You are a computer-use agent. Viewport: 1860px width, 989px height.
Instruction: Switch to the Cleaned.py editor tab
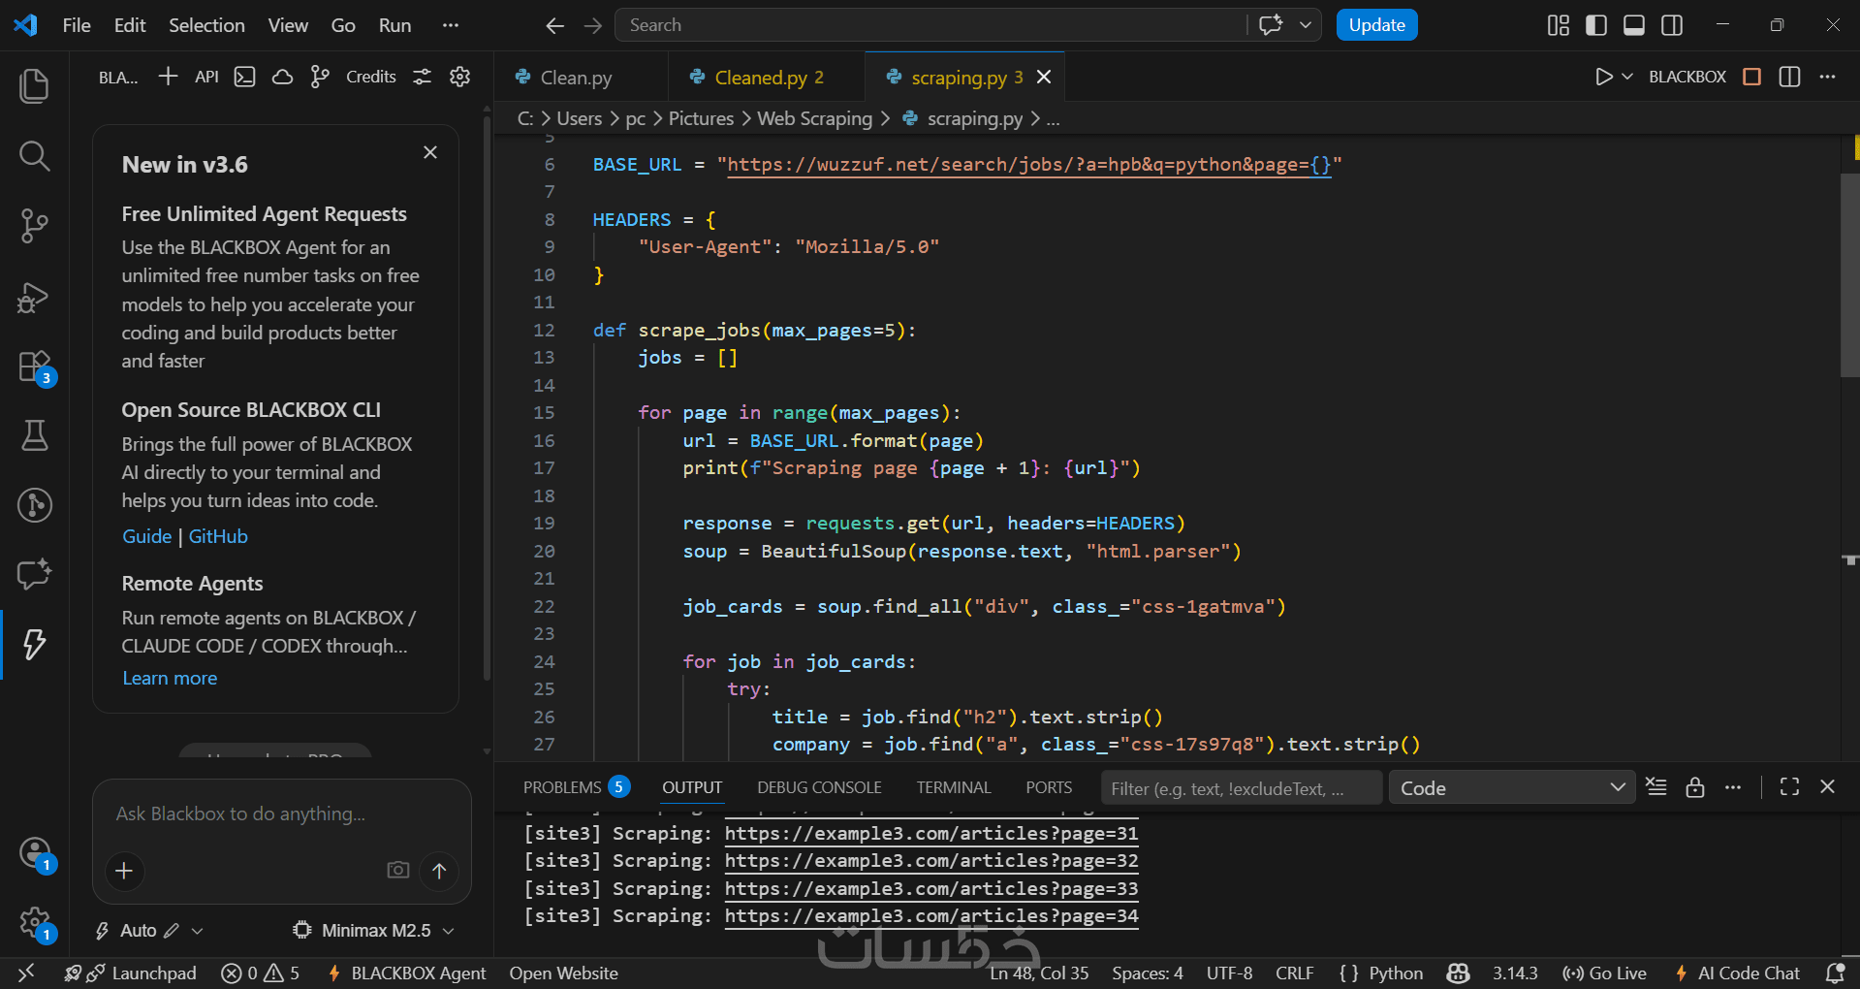tap(759, 78)
